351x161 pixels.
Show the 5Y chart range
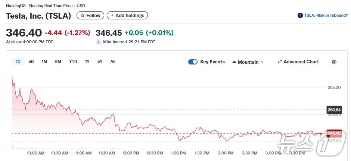pos(100,61)
